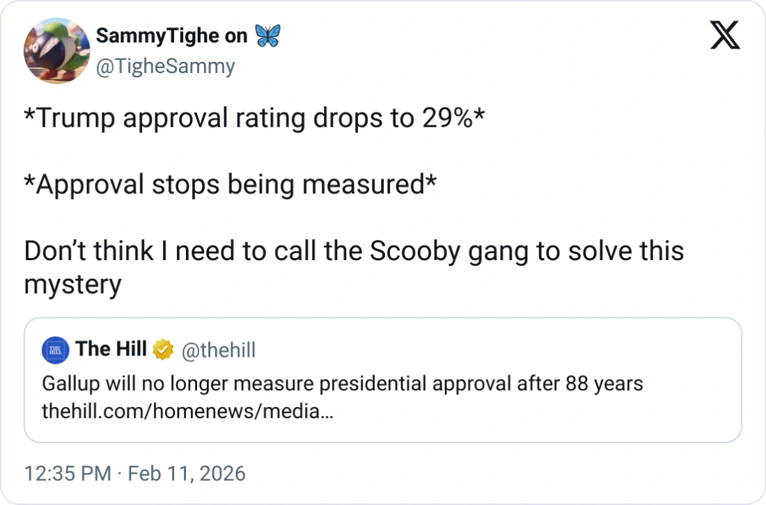Viewport: 766px width, 505px height.
Task: Click the blue butterfly emoji icon
Action: point(267,36)
